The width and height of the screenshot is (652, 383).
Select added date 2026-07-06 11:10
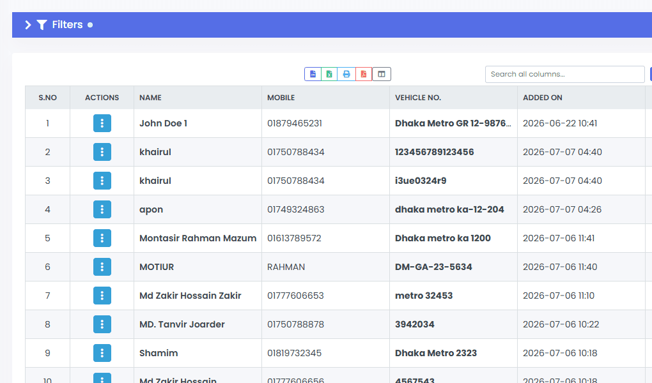(x=559, y=296)
